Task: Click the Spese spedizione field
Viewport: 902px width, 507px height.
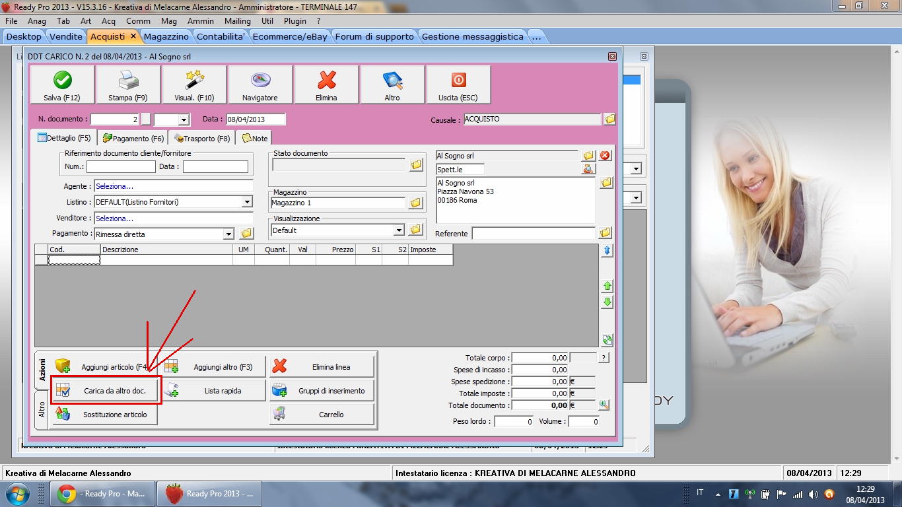Action: (540, 382)
